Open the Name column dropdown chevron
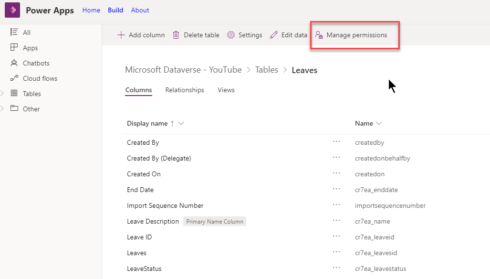 [379, 123]
